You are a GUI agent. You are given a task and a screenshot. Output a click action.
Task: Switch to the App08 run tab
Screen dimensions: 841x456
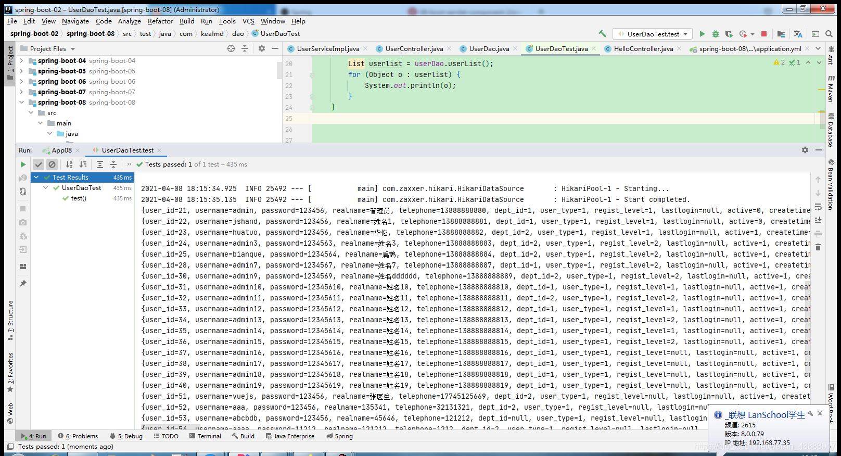point(61,150)
